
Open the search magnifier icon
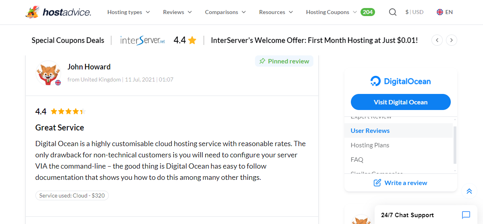click(392, 12)
